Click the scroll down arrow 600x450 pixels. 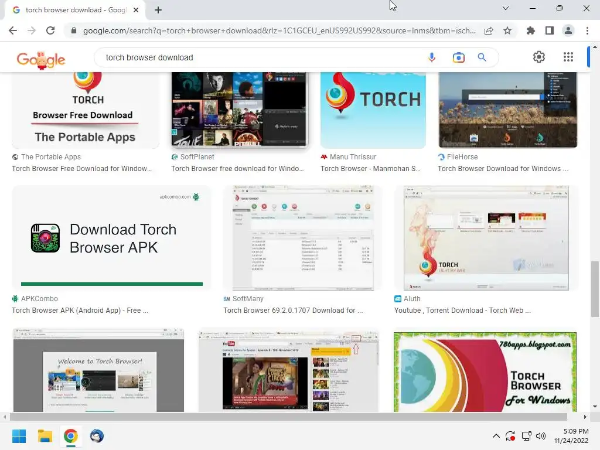click(x=594, y=407)
